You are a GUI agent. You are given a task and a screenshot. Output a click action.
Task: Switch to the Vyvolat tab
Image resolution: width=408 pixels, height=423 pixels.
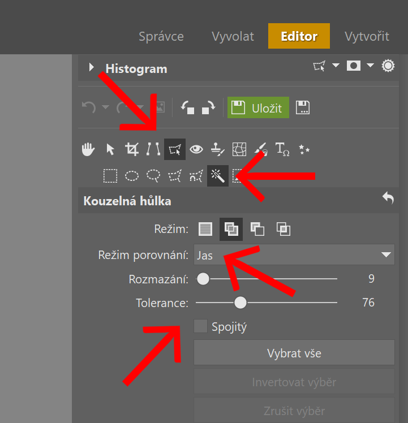tap(233, 36)
